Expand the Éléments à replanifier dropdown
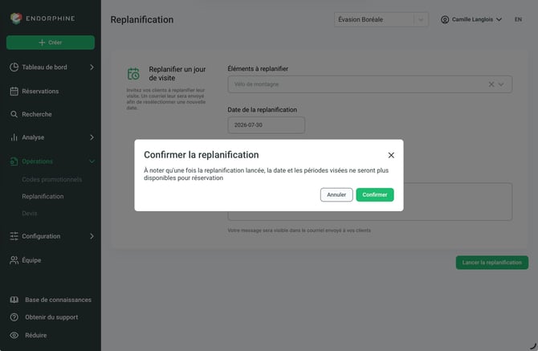The image size is (538, 351). pos(501,84)
